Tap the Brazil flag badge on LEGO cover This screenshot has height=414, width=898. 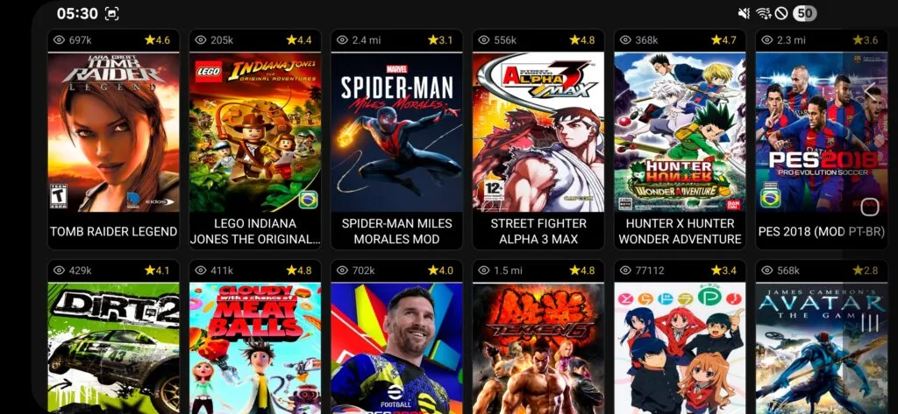tap(308, 200)
